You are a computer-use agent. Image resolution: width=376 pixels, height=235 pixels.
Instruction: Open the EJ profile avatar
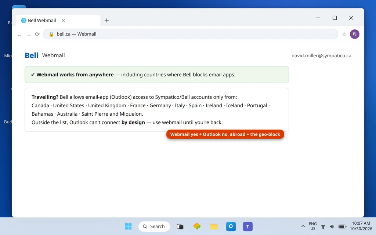point(354,34)
